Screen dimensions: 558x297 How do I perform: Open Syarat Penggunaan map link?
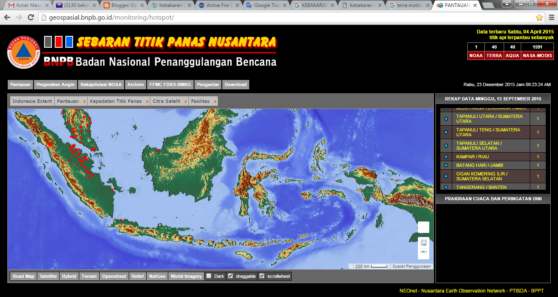pos(411,266)
